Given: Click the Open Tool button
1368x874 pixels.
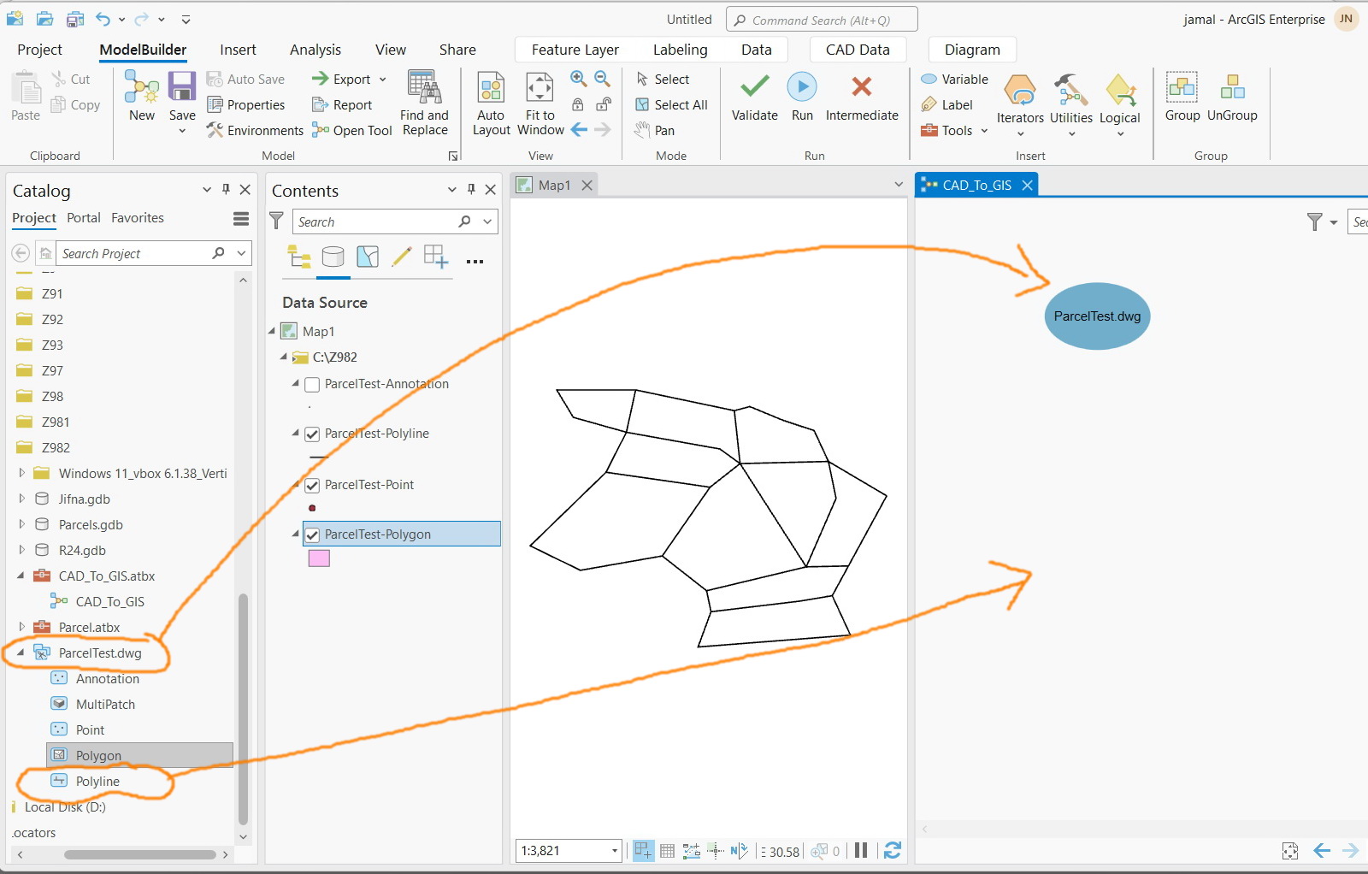Looking at the screenshot, I should 351,130.
